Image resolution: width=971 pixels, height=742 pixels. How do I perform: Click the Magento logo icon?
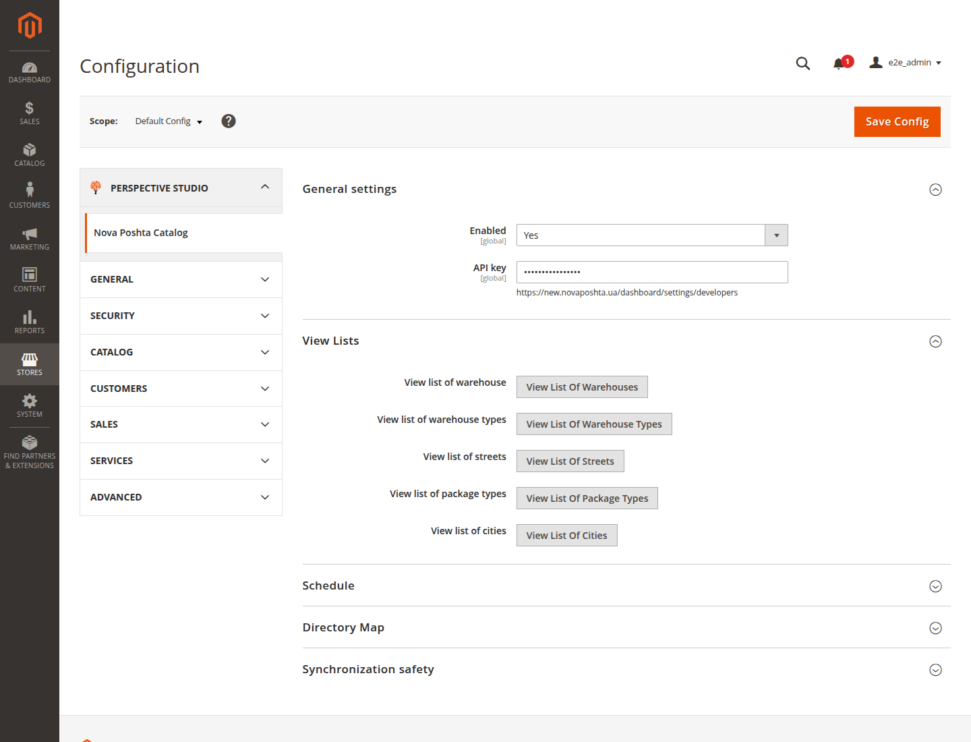pyautogui.click(x=30, y=26)
